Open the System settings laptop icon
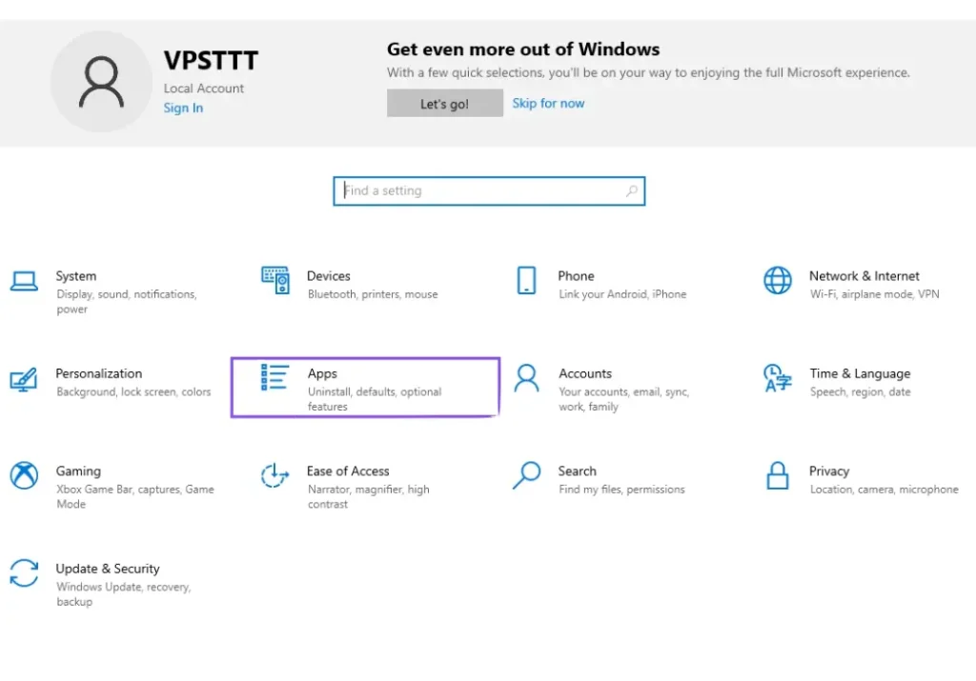Screen dimensions: 976x681 (24, 281)
